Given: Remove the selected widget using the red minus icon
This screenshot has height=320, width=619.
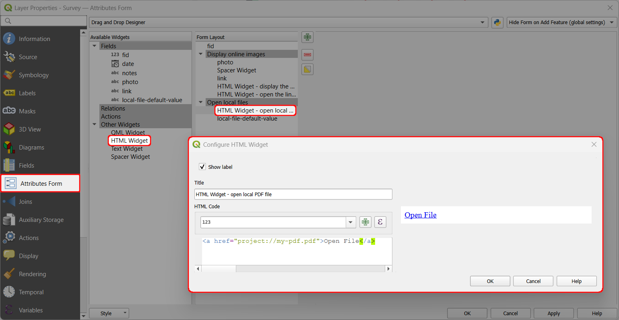Looking at the screenshot, I should point(307,55).
